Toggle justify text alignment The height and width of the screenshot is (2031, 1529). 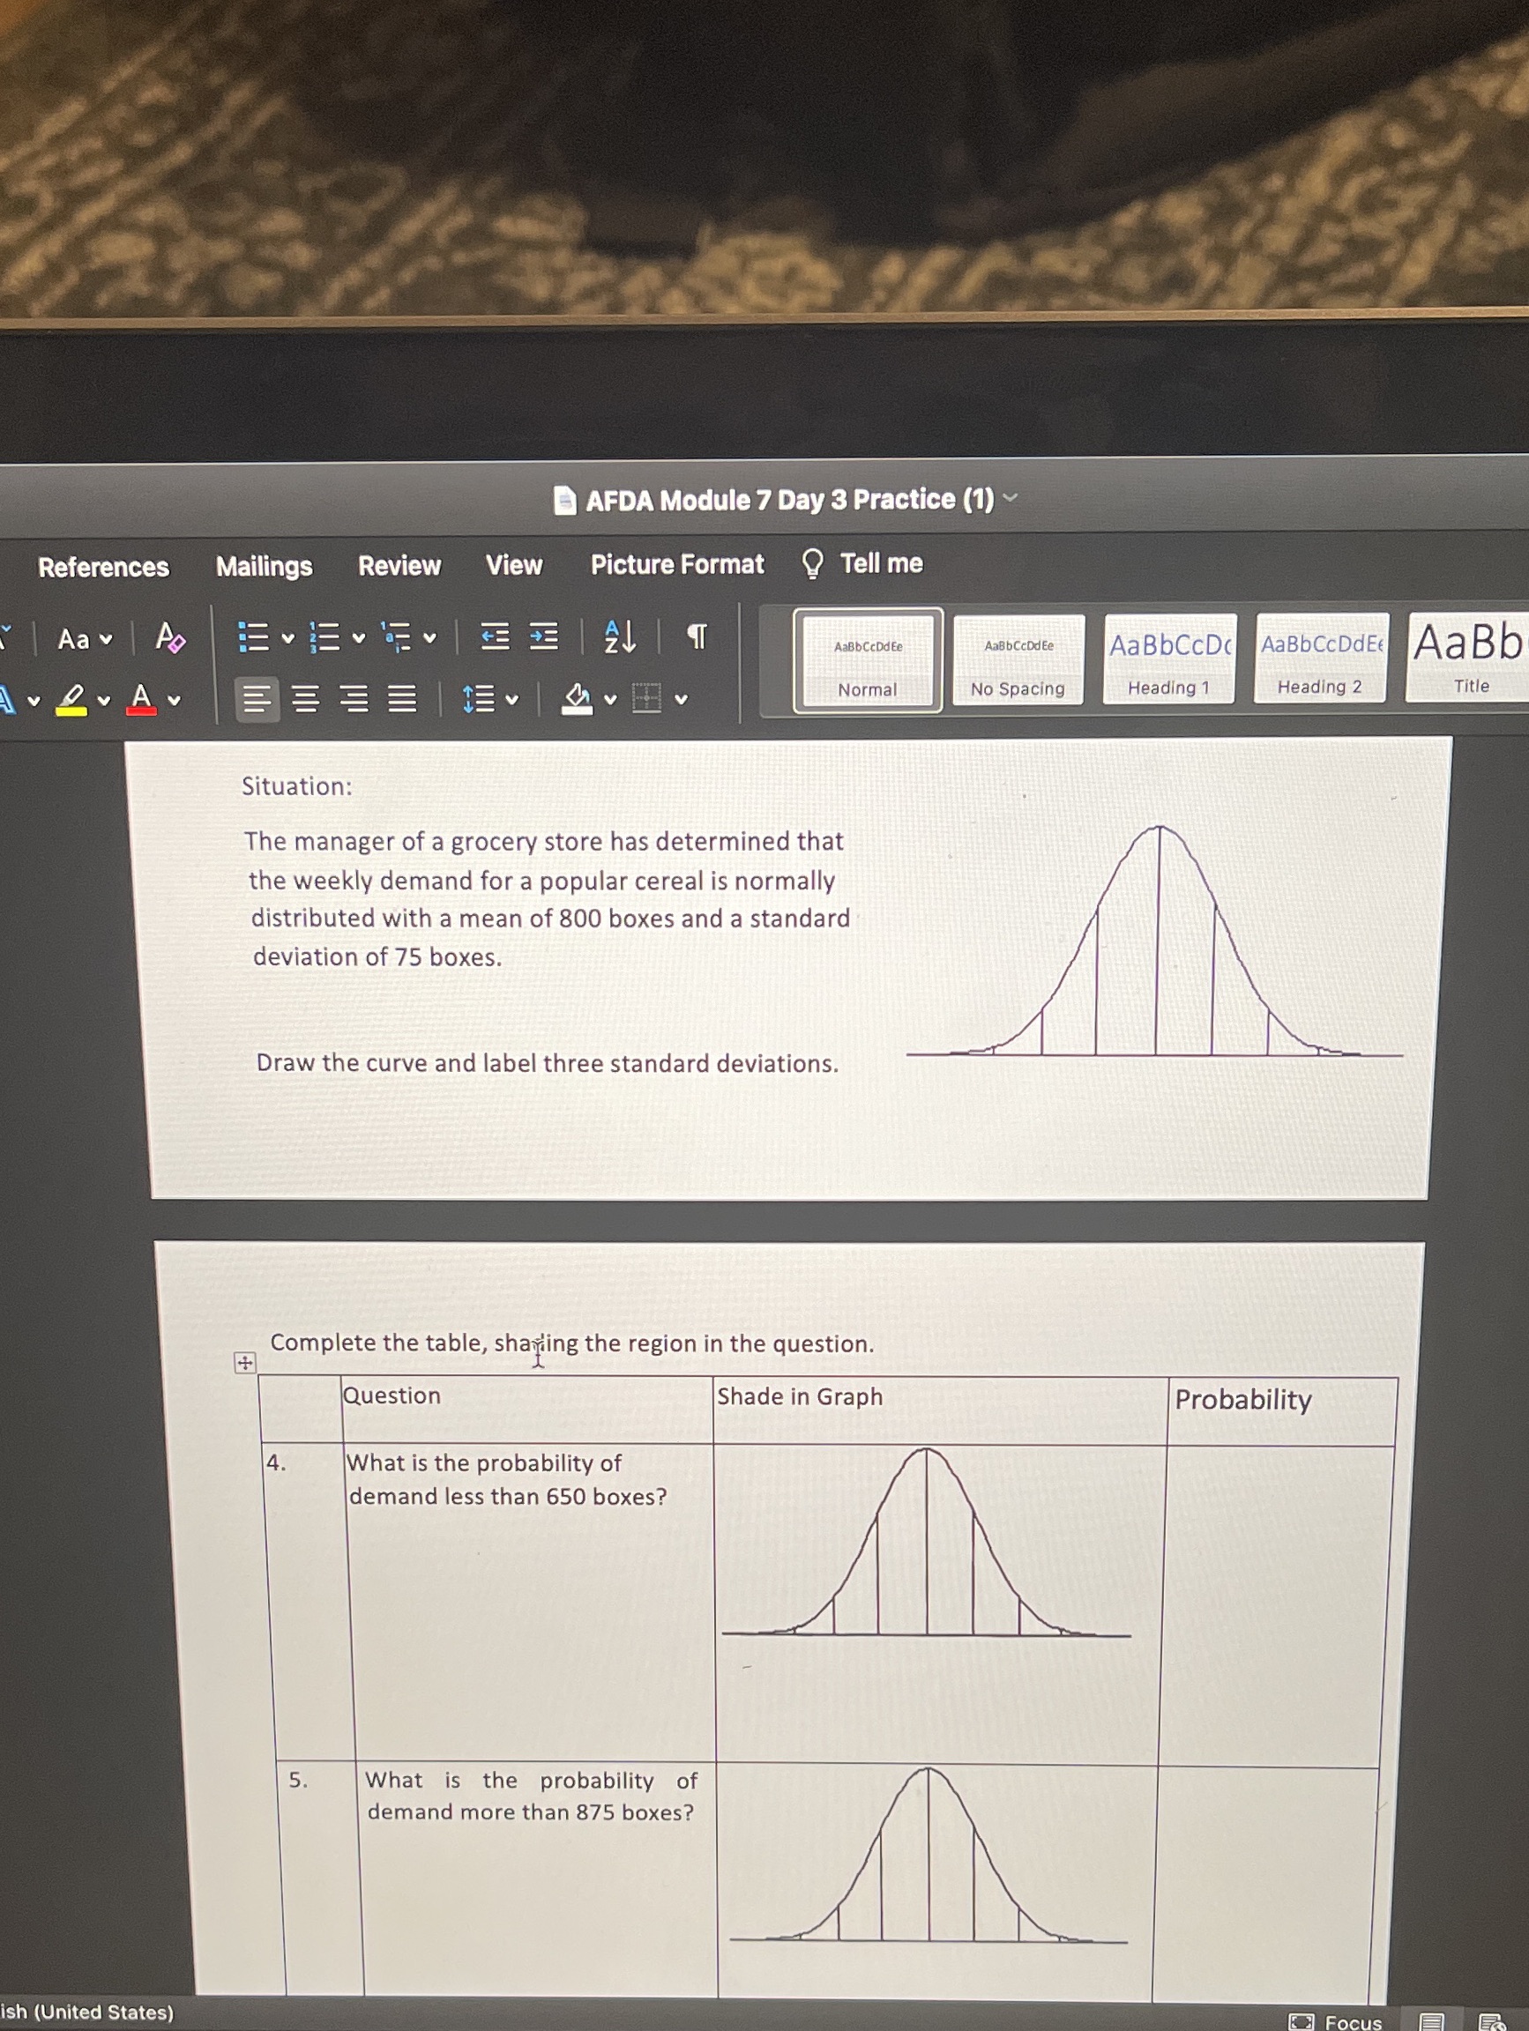[x=401, y=700]
